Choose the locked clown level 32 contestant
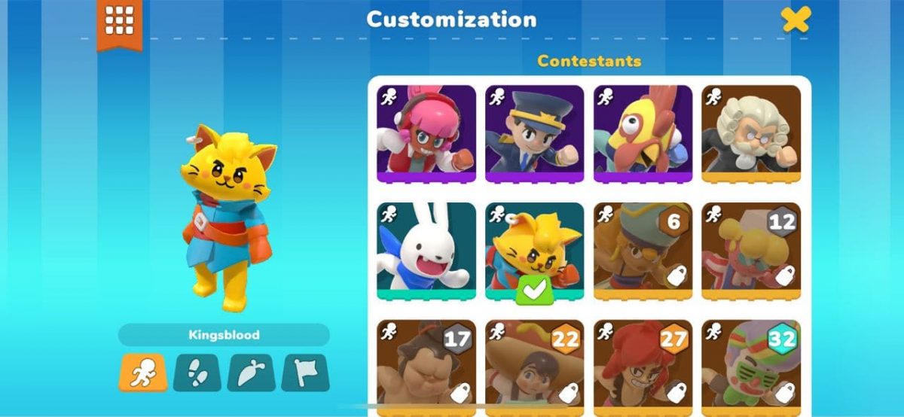 pyautogui.click(x=752, y=368)
